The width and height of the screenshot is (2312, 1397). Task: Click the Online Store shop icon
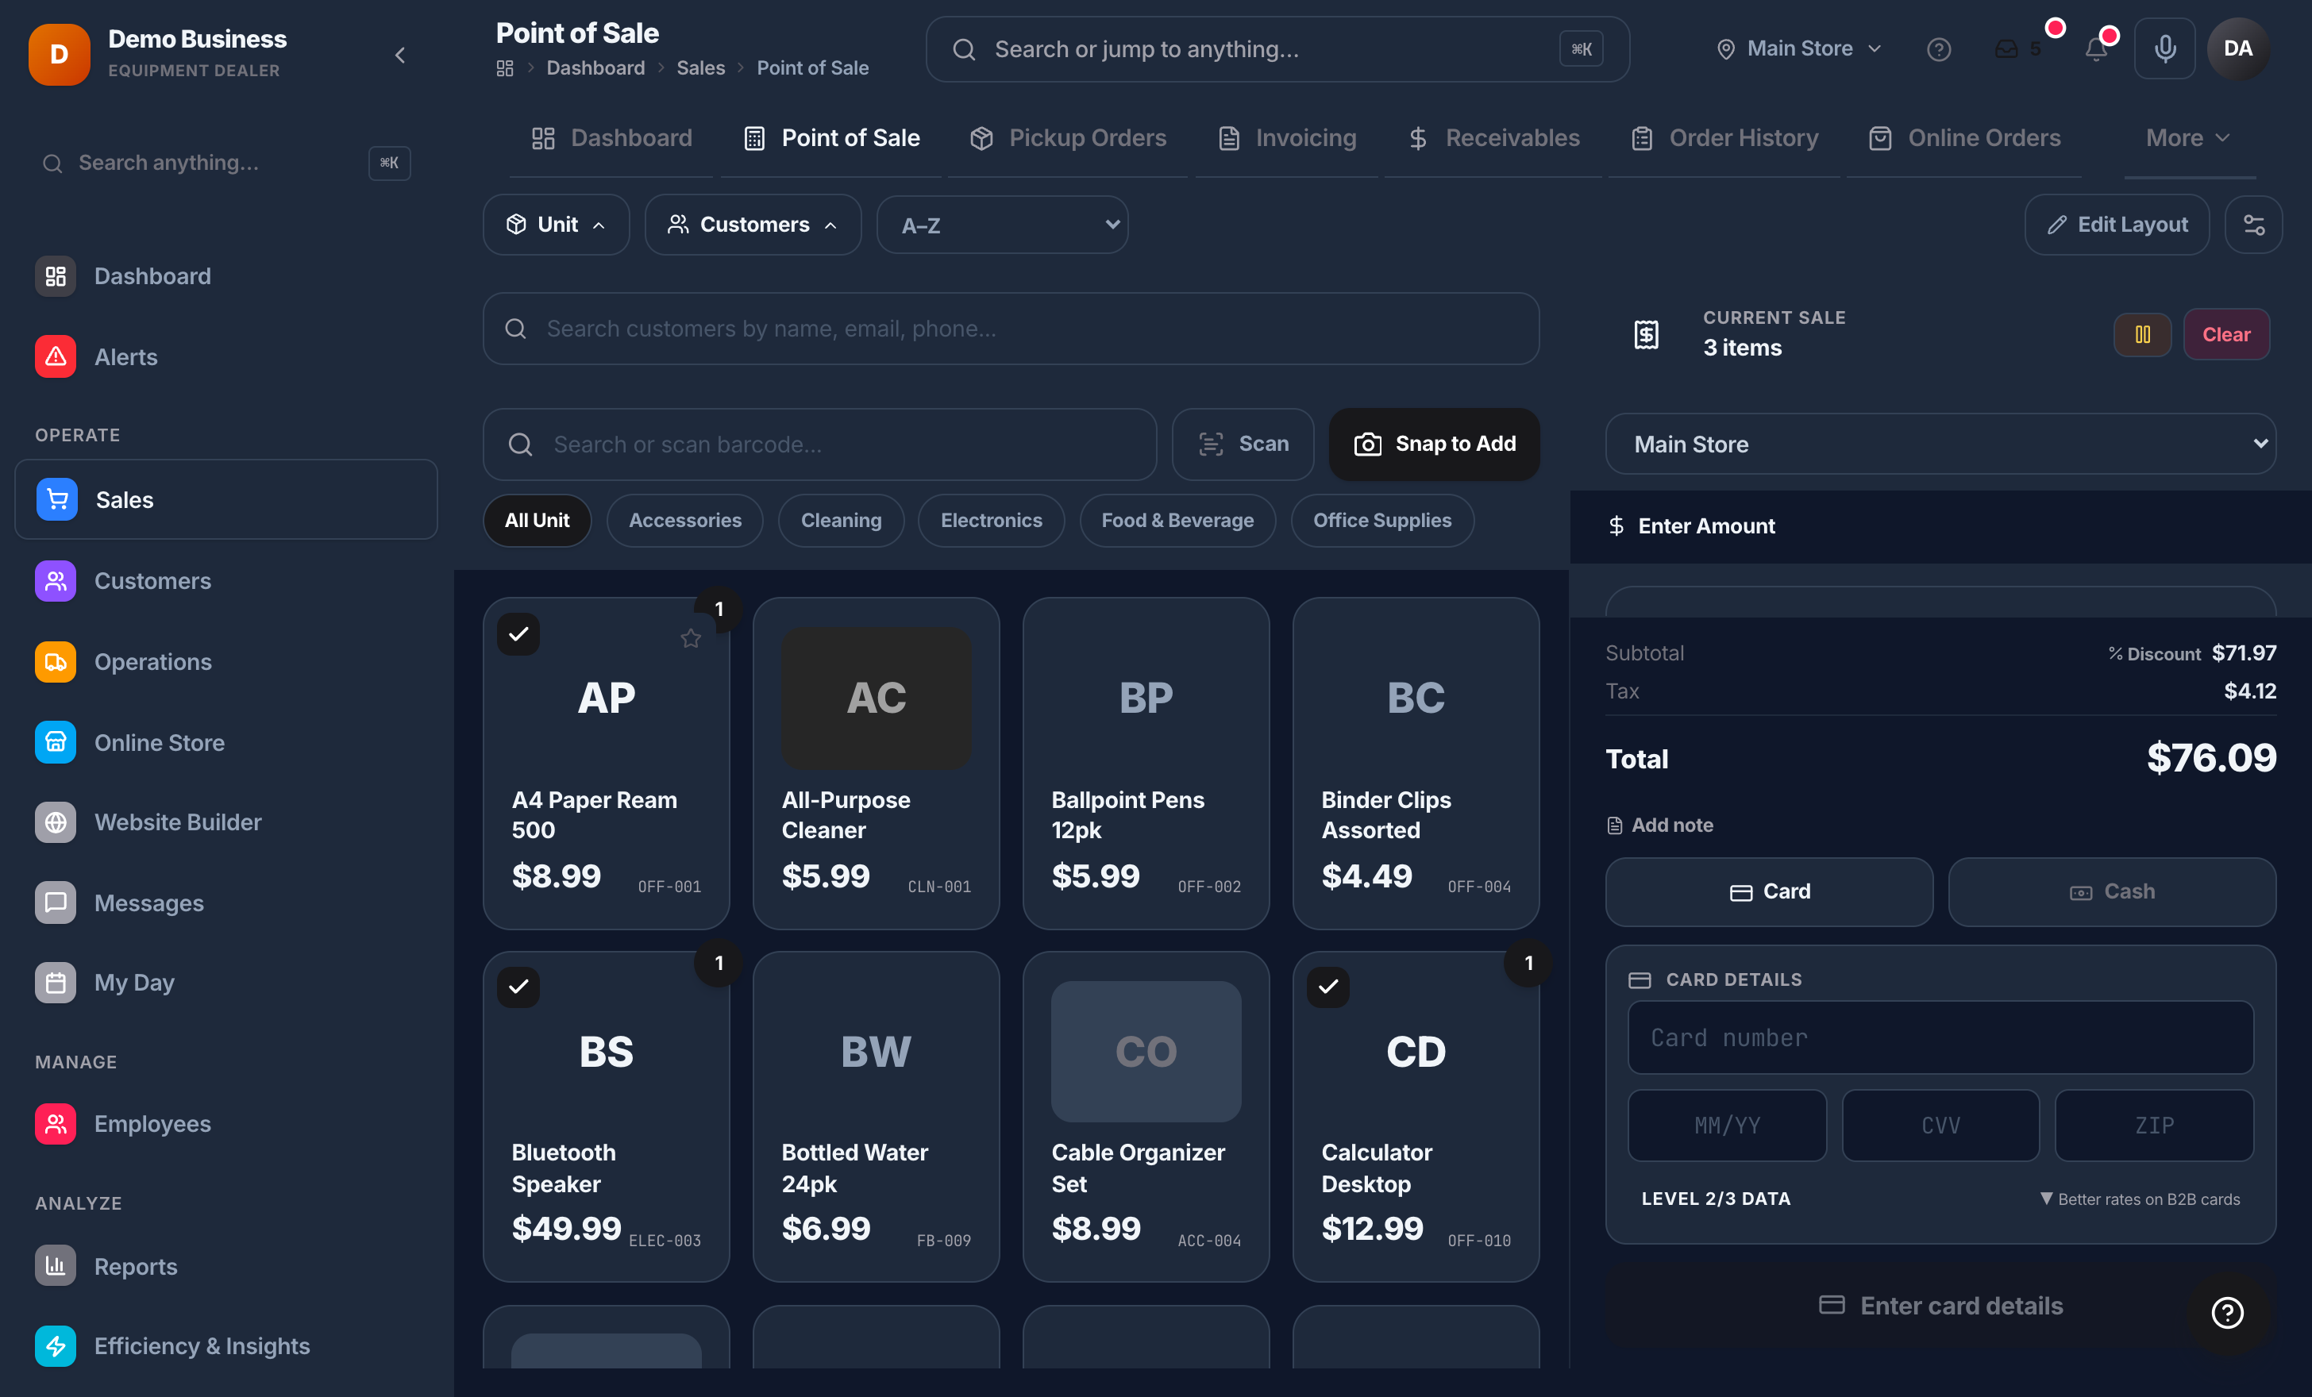coord(56,742)
